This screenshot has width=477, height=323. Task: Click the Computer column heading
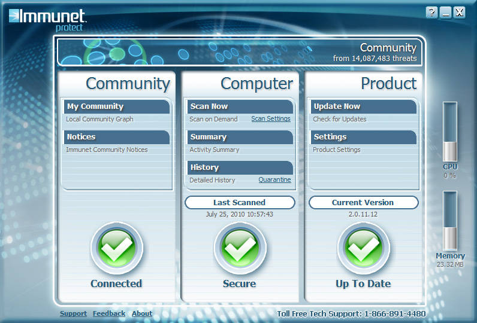point(257,84)
